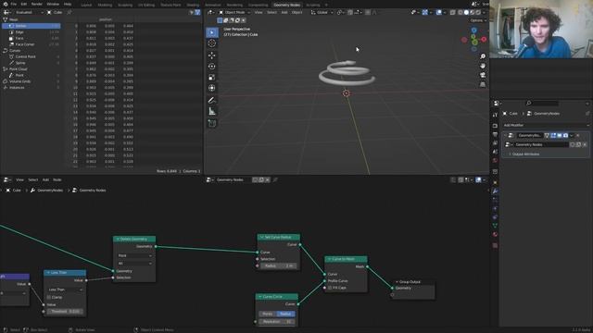Image resolution: width=593 pixels, height=333 pixels.
Task: Toggle Show Overlays in viewport header
Action: coord(438,12)
